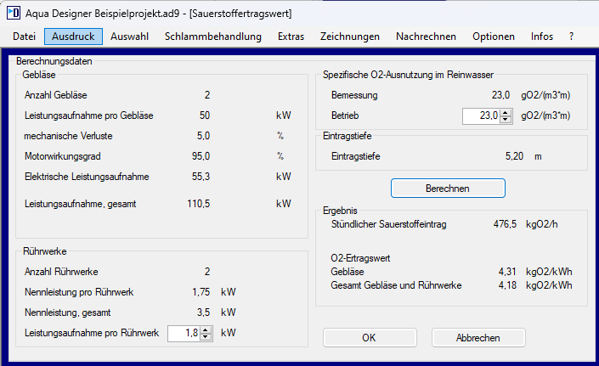Focus the Leistungsaufnahme pro Rührwerk input field

click(x=184, y=334)
